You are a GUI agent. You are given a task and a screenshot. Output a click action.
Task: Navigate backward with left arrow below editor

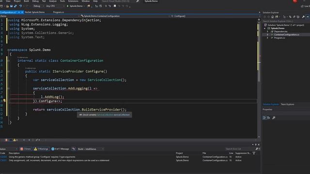pyautogui.click(x=24, y=140)
